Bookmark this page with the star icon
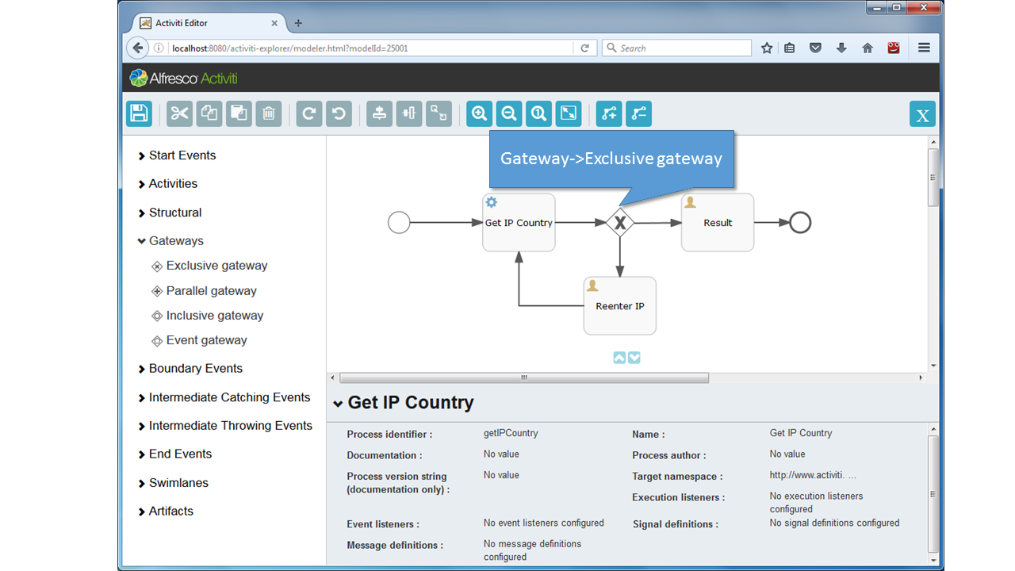Viewport: 1015px width, 571px height. [767, 48]
